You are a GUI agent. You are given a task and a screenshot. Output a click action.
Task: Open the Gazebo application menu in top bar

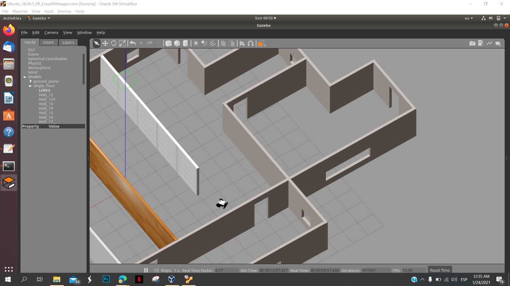[38, 18]
